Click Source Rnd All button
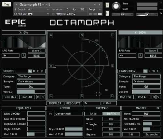Image resolution: width=163 pixels, height=139 pixels. point(27,97)
